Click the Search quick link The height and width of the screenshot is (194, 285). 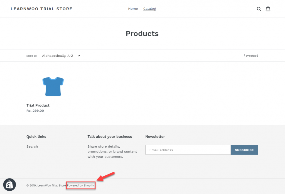click(32, 146)
